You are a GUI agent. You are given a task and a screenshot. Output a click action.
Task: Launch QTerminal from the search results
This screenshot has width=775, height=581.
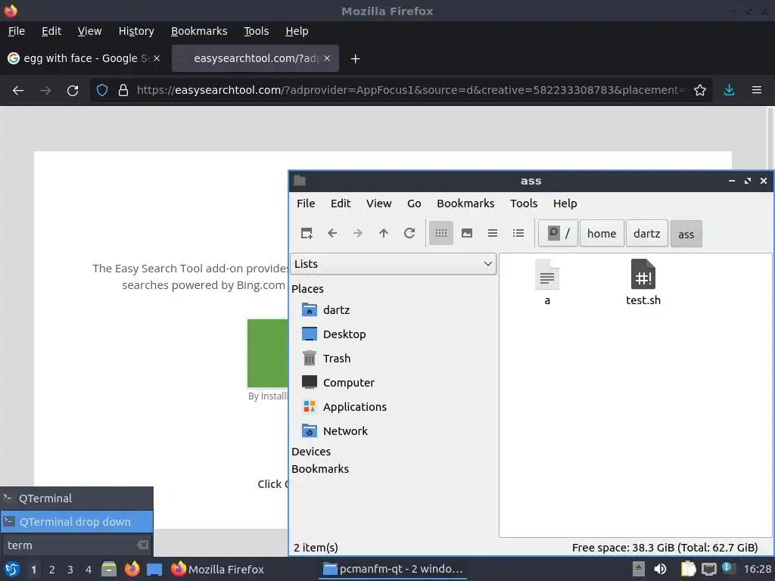point(76,499)
